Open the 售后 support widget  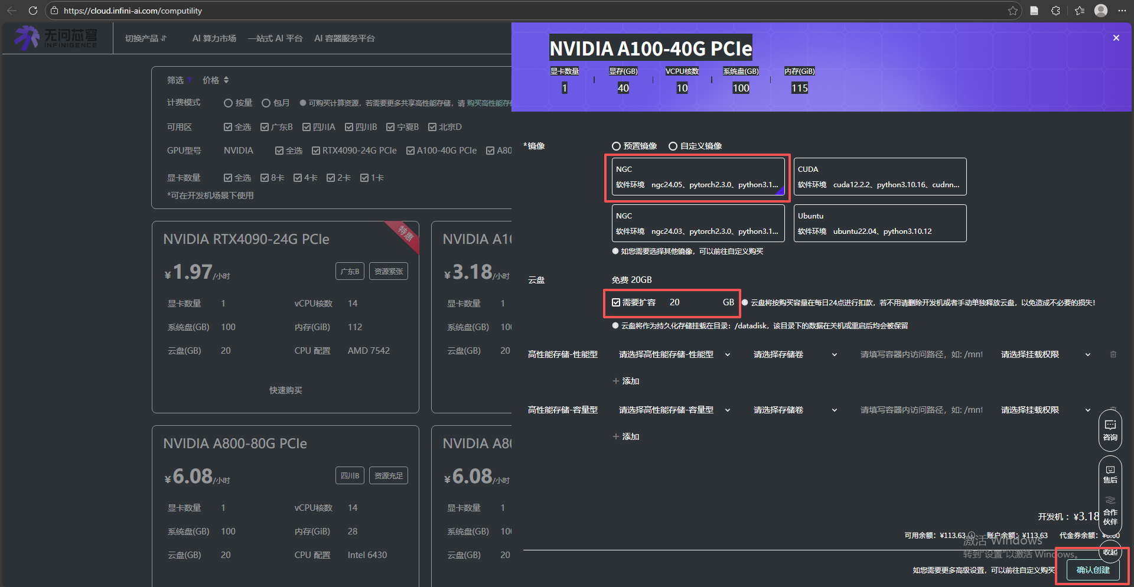pyautogui.click(x=1110, y=474)
